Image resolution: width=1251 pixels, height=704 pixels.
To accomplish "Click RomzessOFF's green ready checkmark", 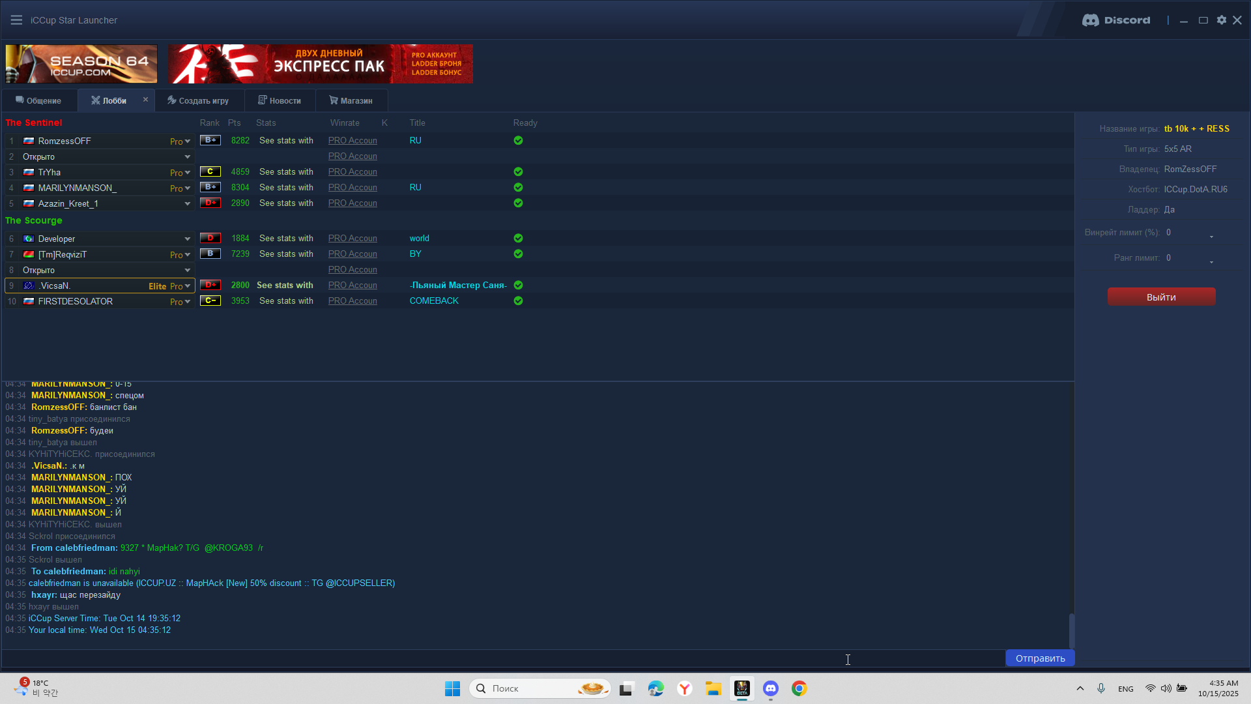I will tap(518, 140).
